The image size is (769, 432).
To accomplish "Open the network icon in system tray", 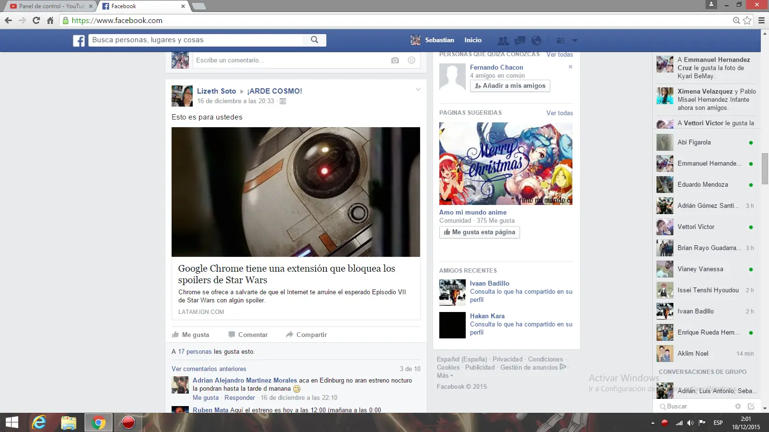I will point(679,423).
